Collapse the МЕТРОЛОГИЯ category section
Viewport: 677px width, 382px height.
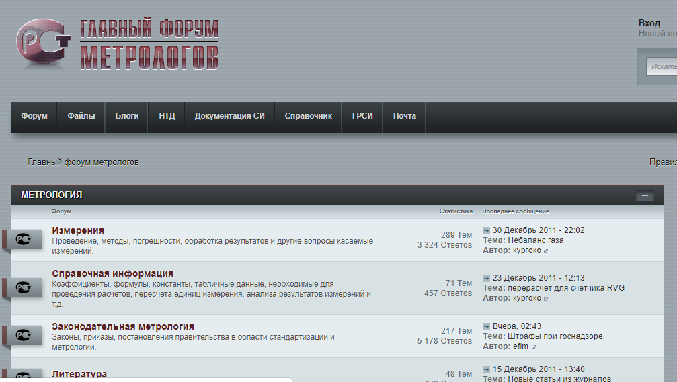click(x=644, y=196)
